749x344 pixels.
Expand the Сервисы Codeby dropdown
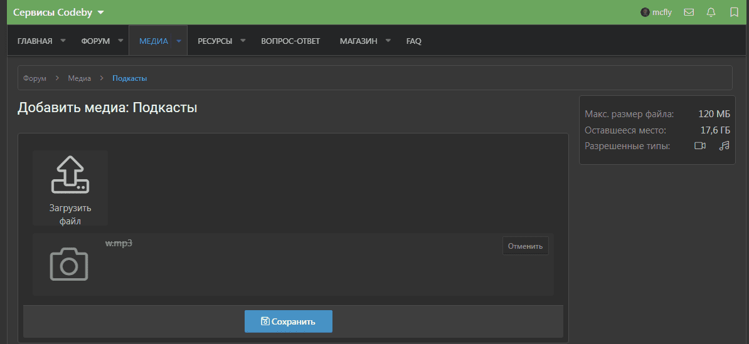101,12
